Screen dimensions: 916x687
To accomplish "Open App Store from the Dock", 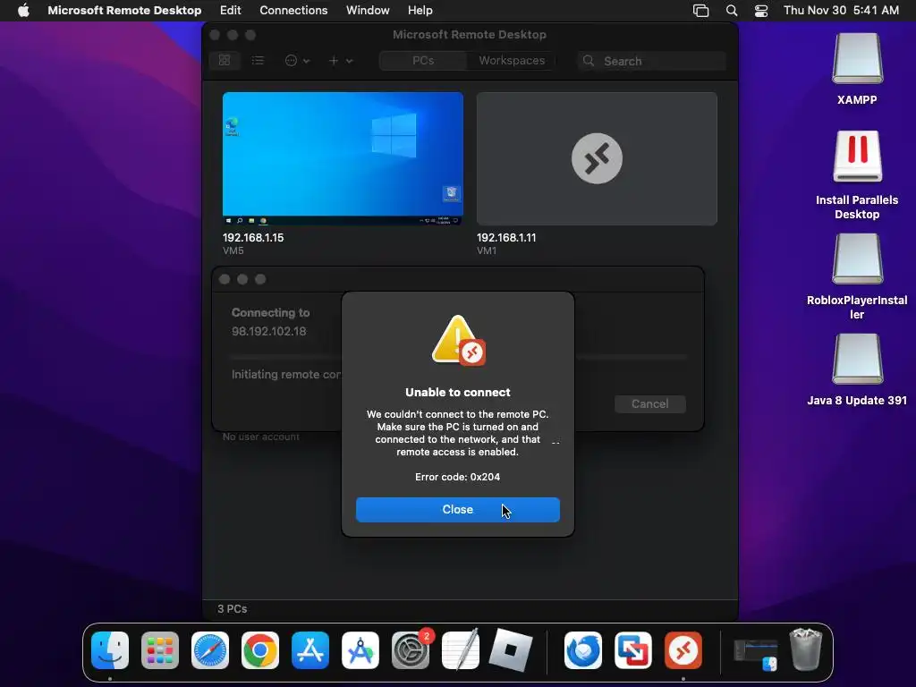I will click(x=310, y=650).
